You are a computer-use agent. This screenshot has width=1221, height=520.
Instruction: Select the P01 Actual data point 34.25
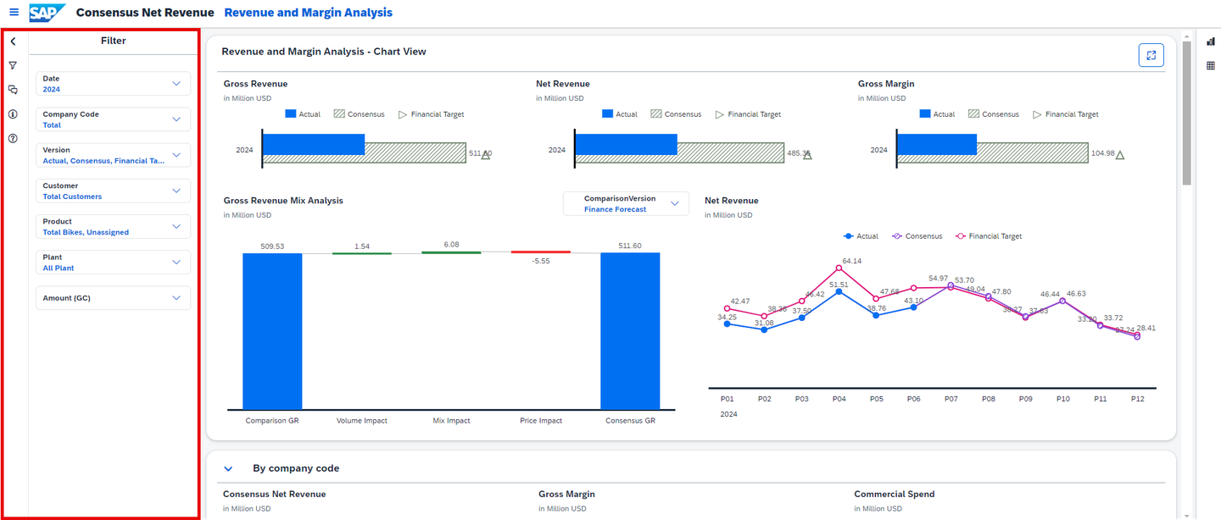coord(727,324)
